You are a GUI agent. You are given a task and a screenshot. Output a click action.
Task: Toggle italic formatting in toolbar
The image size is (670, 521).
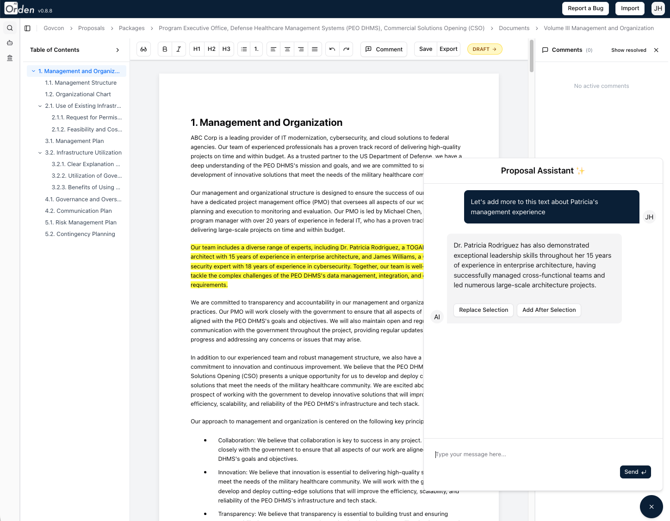(179, 49)
